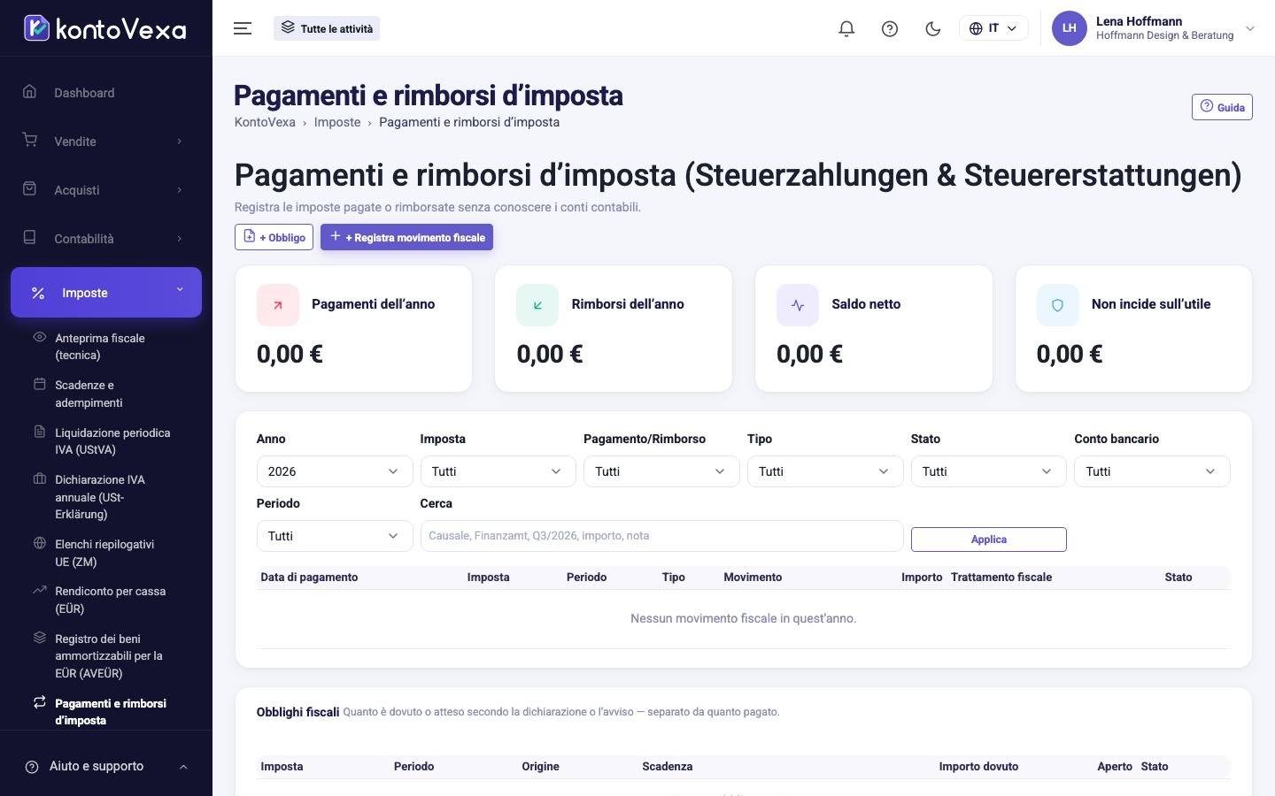Expand the Vendite sidebar section
The width and height of the screenshot is (1275, 796).
106,142
